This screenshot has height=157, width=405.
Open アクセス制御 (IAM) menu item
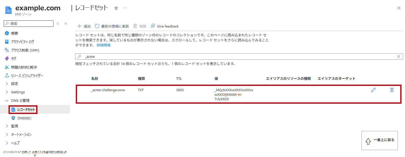pyautogui.click(x=25, y=50)
